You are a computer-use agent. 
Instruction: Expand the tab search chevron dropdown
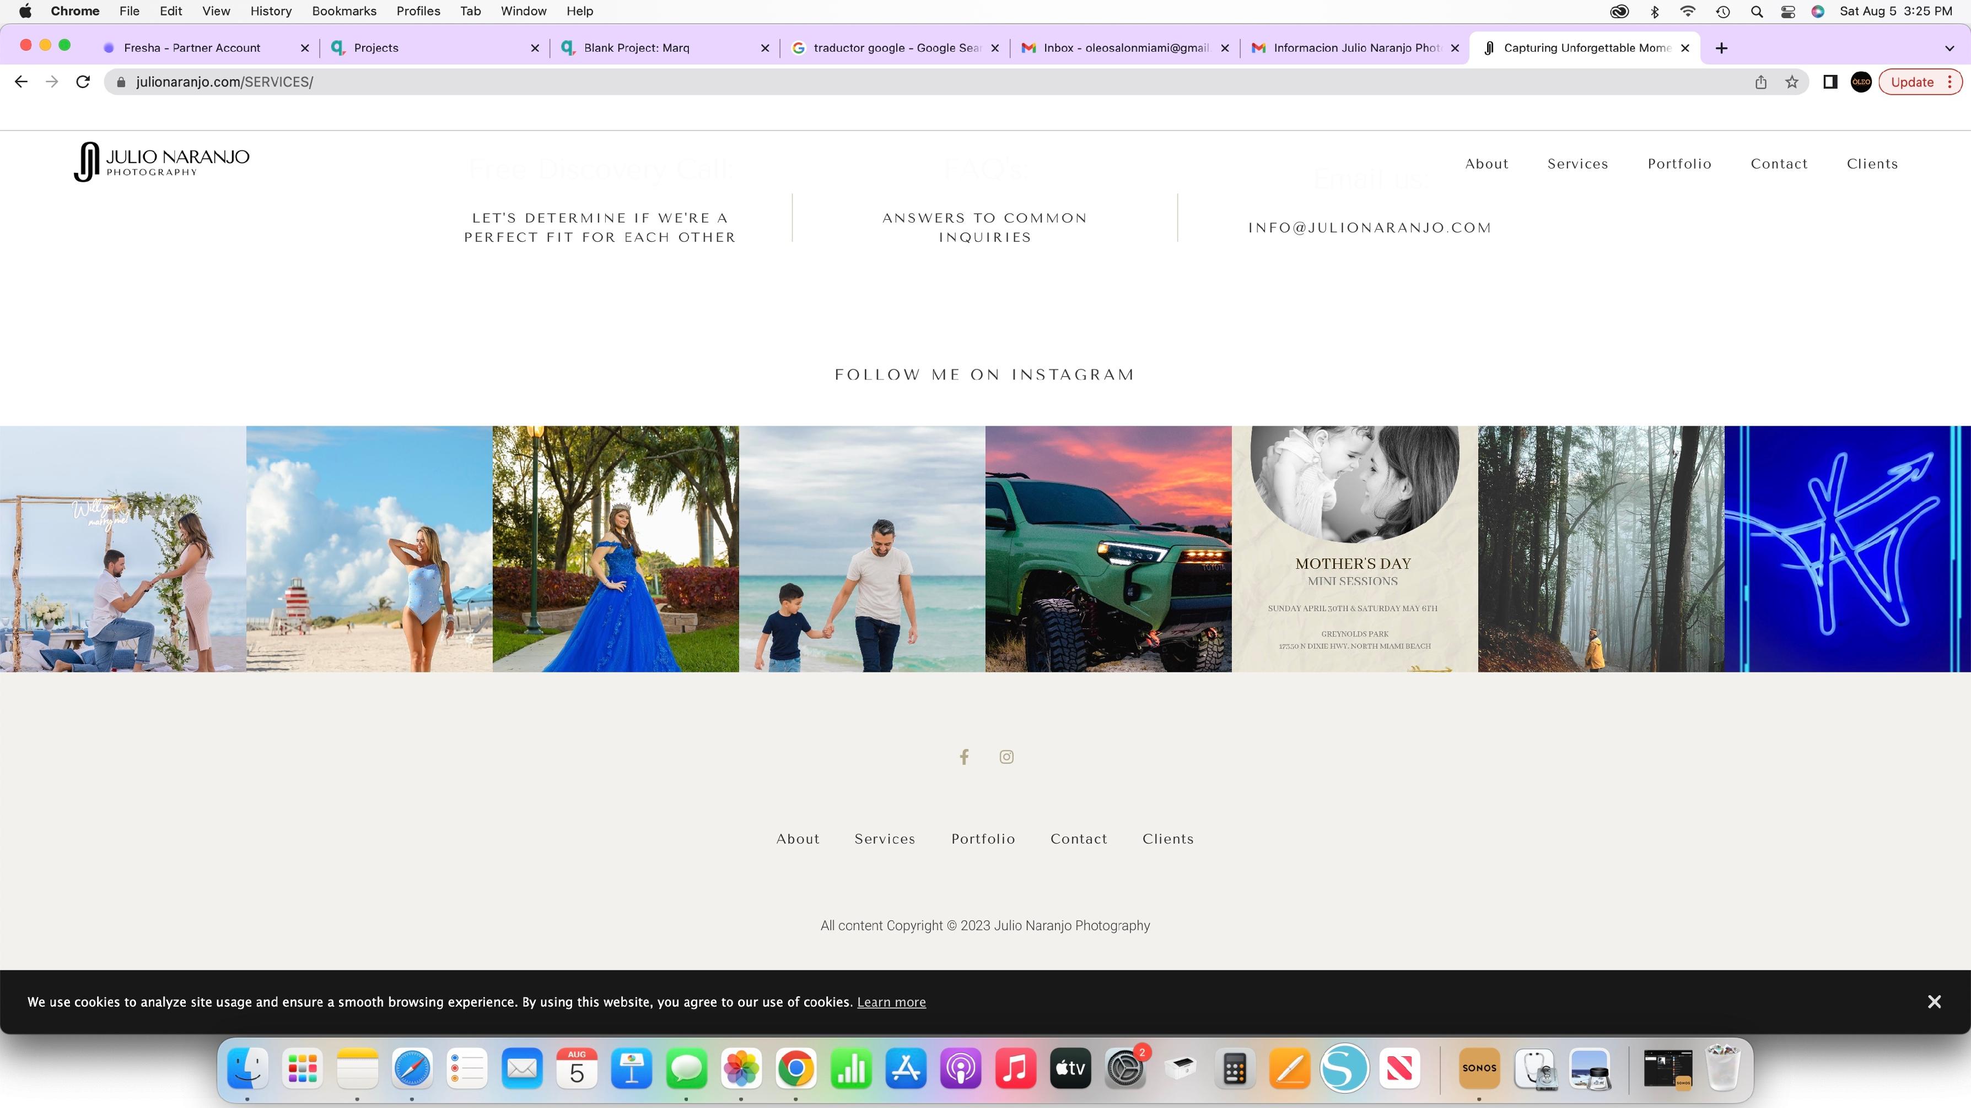(1949, 47)
